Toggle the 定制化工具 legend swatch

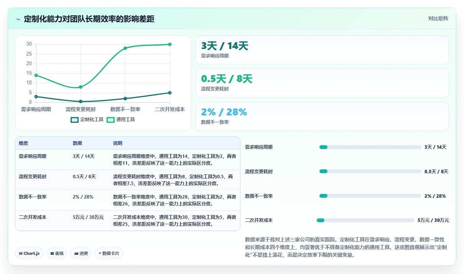coord(75,120)
